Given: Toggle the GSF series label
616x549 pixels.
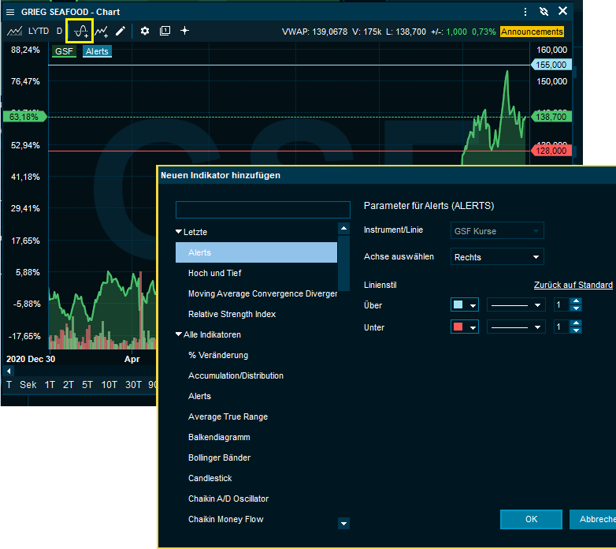Looking at the screenshot, I should [x=64, y=51].
